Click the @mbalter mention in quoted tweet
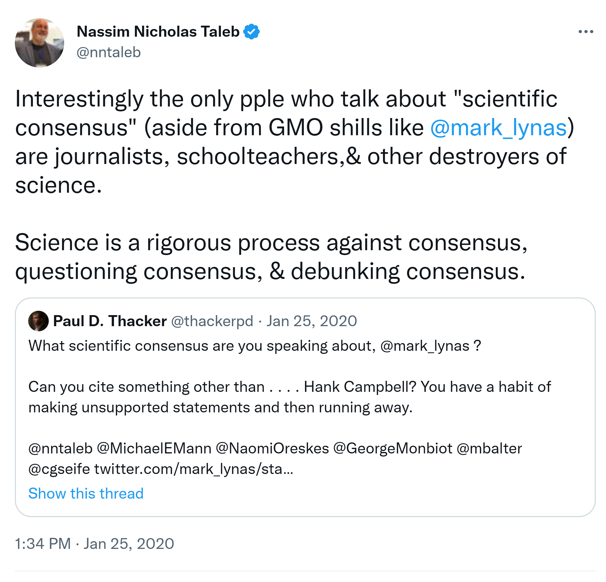 [489, 448]
